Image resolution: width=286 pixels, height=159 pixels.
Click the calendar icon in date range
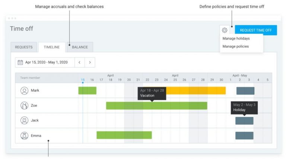pos(20,62)
